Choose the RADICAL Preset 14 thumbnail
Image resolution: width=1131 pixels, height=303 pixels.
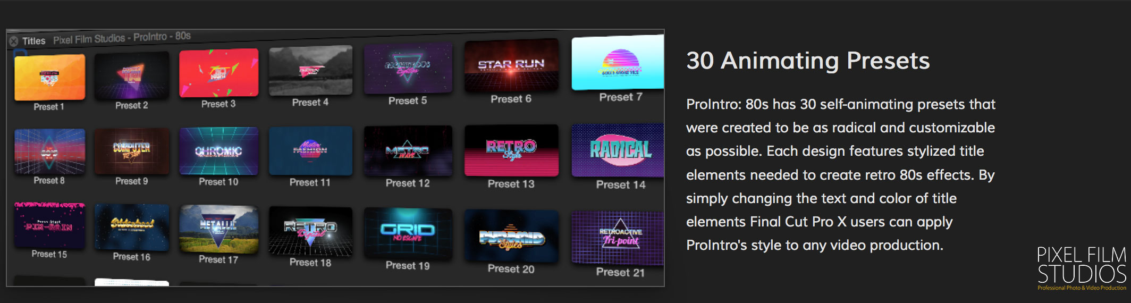click(x=618, y=150)
